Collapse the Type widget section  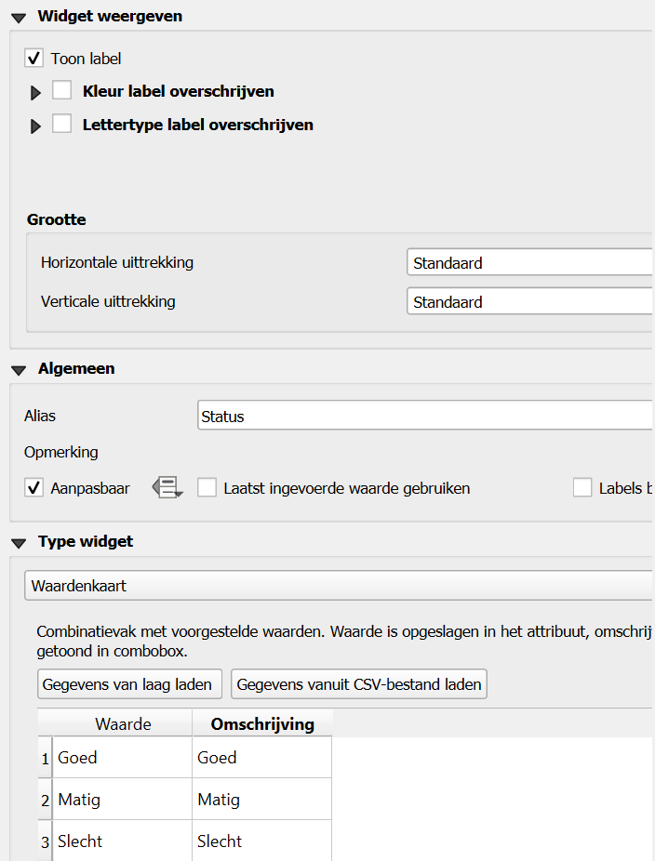pos(19,543)
